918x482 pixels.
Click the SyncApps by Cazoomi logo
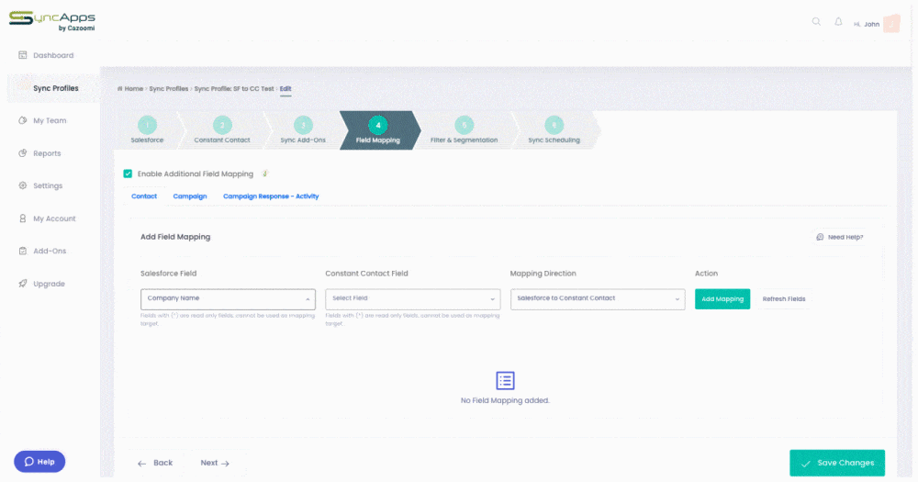point(52,20)
